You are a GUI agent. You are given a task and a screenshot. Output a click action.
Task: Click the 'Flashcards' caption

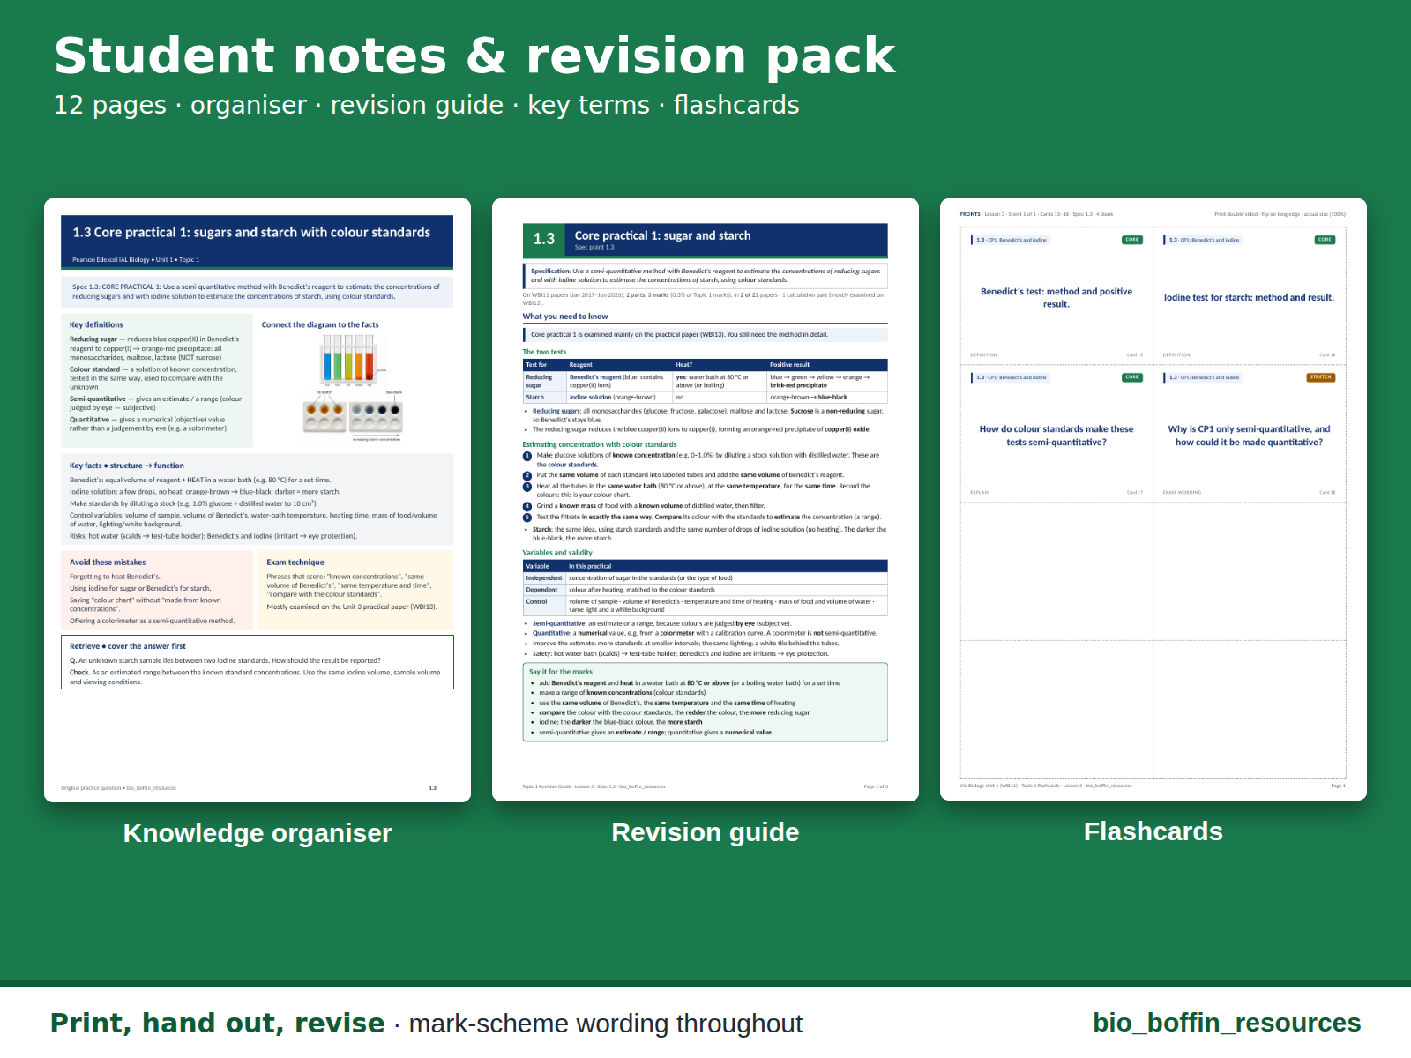click(x=1153, y=831)
